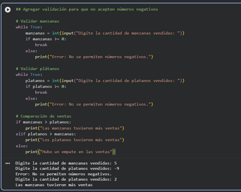The width and height of the screenshot is (241, 192).
Task: Click the output line with platanos value -9
Action: (67, 168)
